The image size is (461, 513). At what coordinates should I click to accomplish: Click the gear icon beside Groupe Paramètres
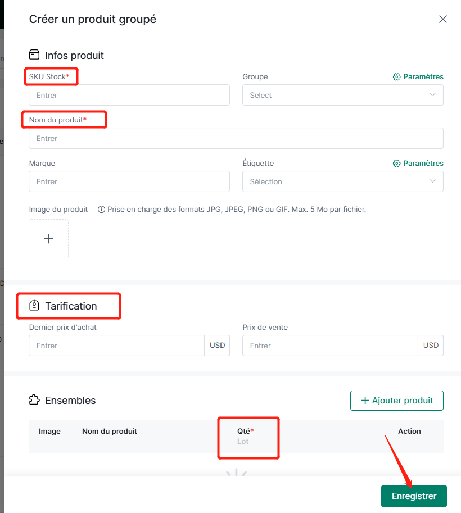point(396,77)
